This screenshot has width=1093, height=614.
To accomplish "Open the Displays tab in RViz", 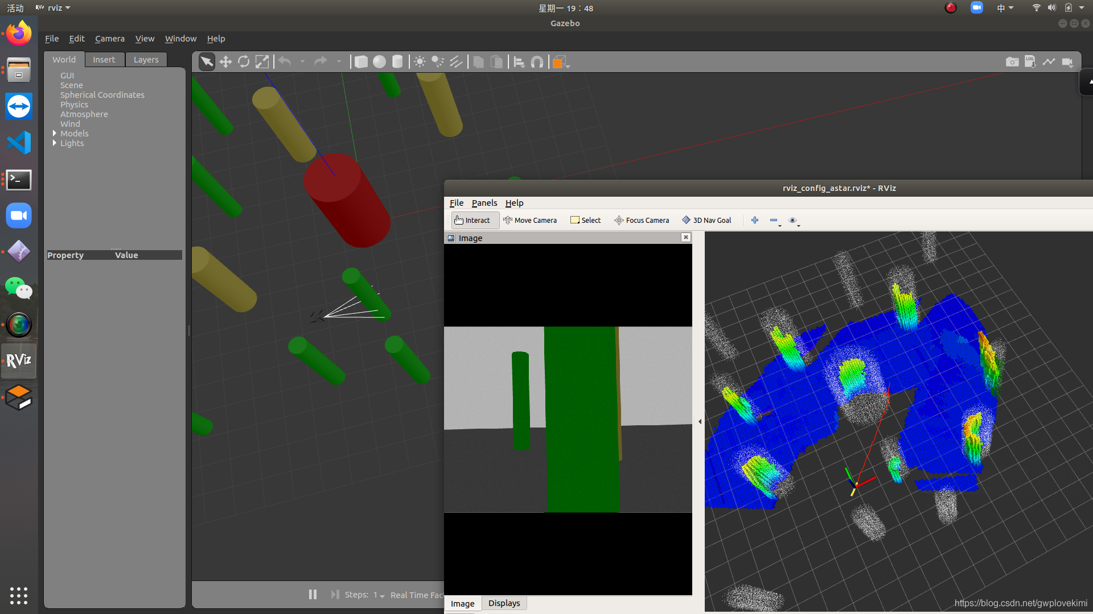I will click(504, 603).
